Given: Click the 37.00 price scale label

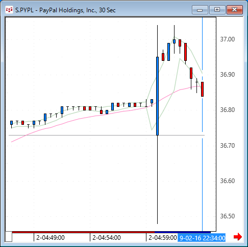Looking at the screenshot, I should click(228, 39).
